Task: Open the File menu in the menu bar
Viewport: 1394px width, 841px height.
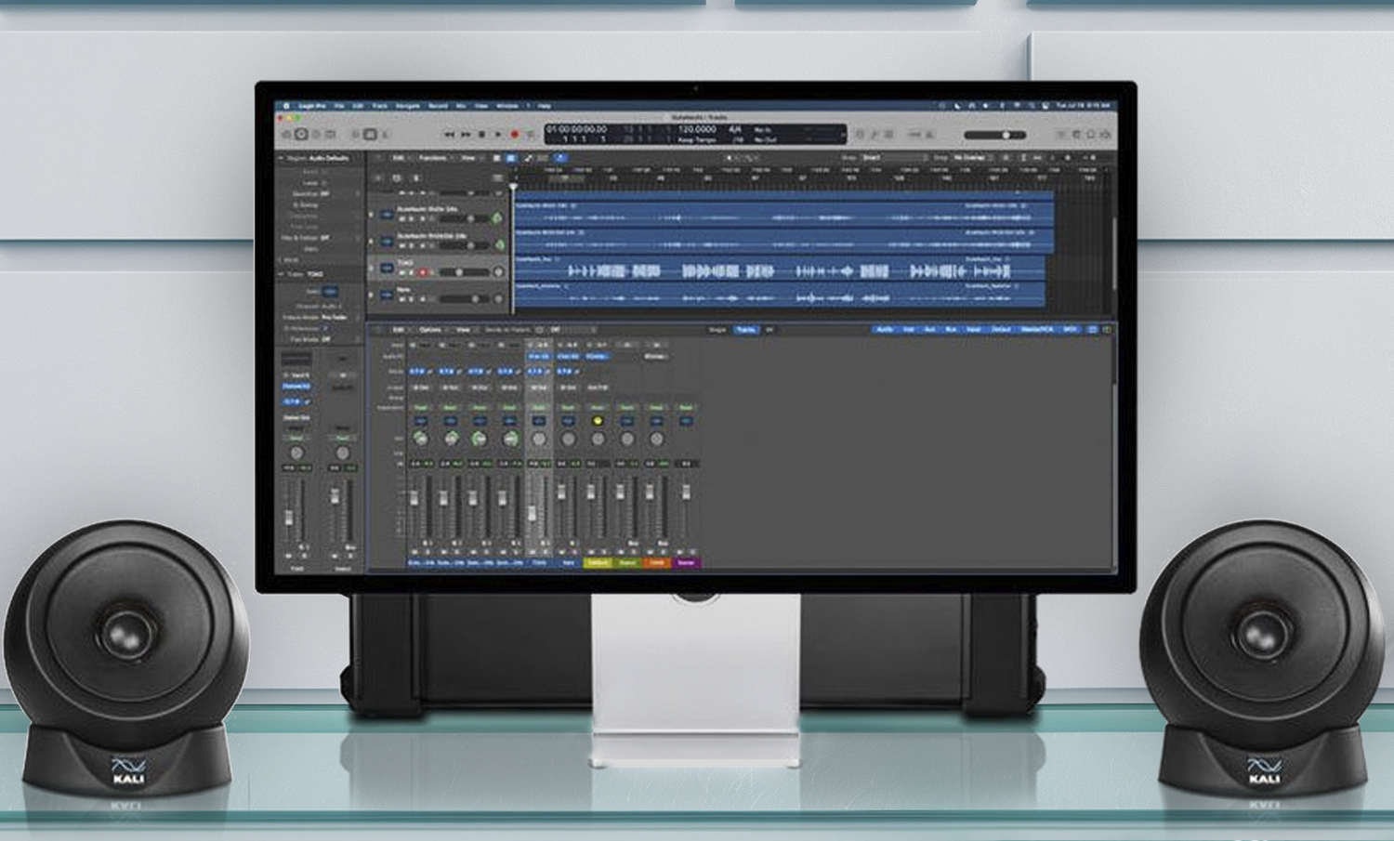Action: pos(339,106)
